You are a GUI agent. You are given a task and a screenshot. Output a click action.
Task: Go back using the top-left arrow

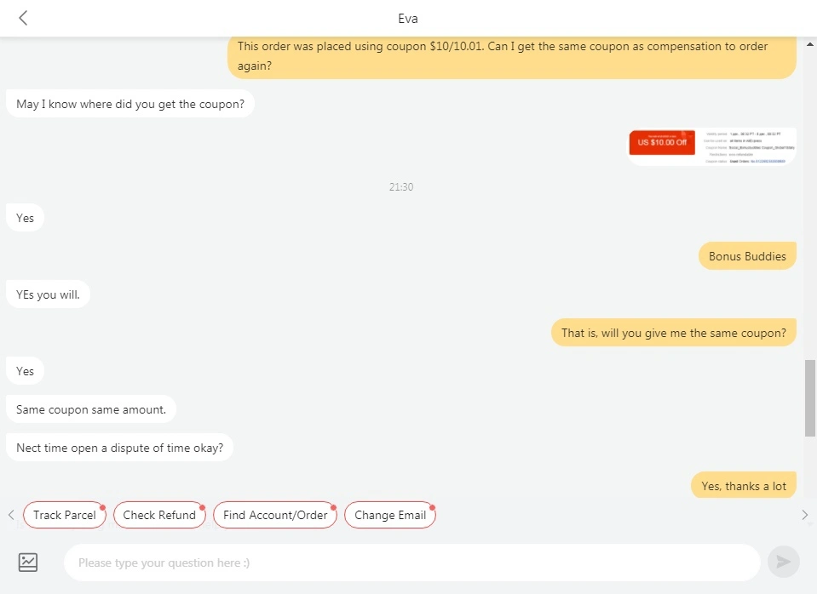pyautogui.click(x=23, y=18)
